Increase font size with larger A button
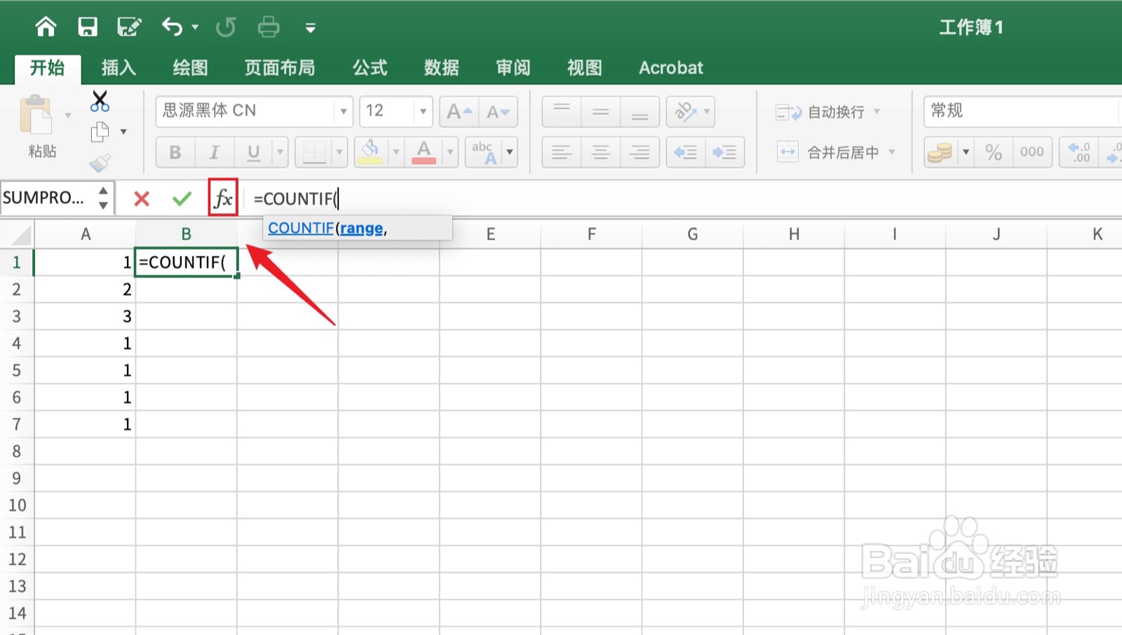 pos(459,111)
